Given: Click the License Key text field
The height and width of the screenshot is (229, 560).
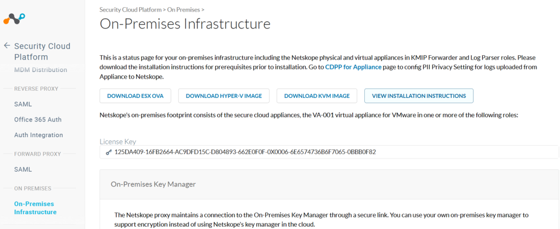Looking at the screenshot, I should [x=329, y=152].
